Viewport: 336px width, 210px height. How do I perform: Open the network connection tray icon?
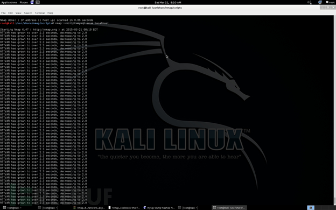point(320,2)
